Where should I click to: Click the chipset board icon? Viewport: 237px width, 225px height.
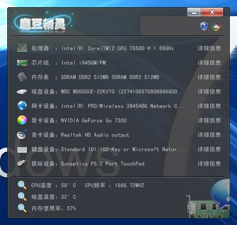point(22,62)
